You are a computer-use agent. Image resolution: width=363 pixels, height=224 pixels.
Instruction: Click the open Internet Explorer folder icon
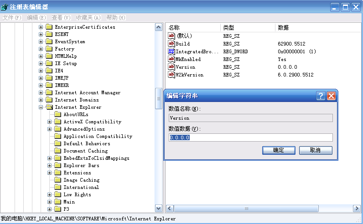49,107
